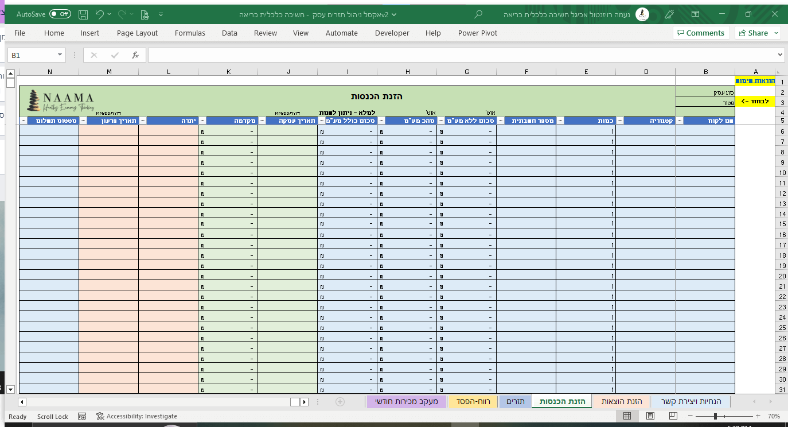This screenshot has height=427, width=788.
Task: Click the macro recording icon in status bar
Action: tap(82, 416)
